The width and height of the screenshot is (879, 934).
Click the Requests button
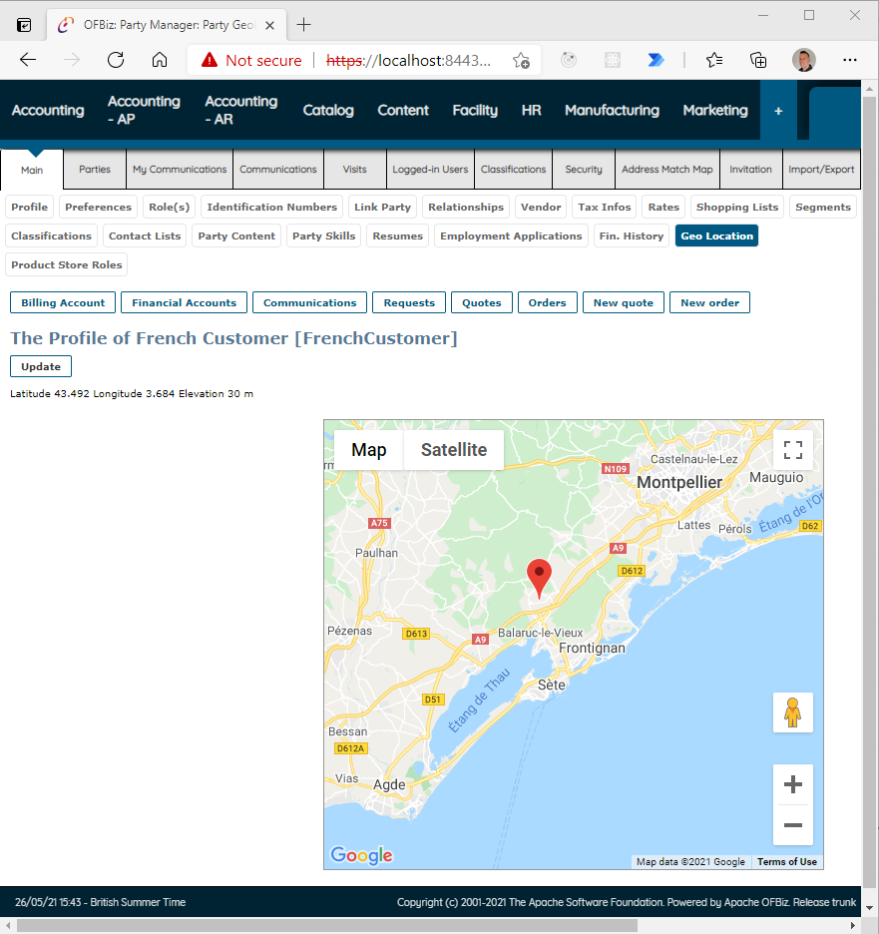click(x=409, y=302)
